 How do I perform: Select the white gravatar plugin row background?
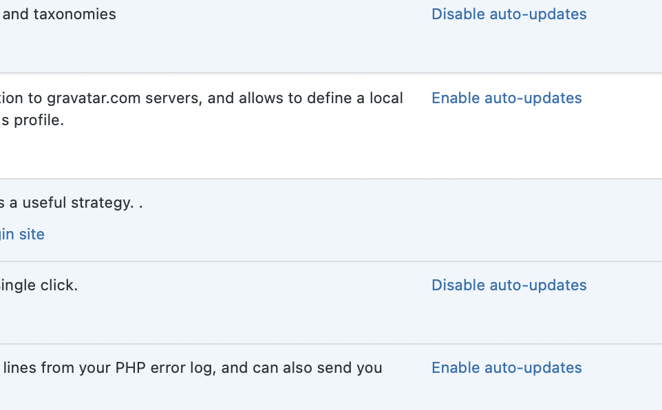point(331,126)
